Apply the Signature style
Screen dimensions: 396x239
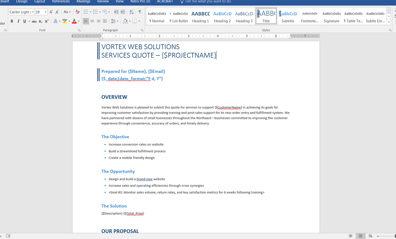pyautogui.click(x=331, y=16)
